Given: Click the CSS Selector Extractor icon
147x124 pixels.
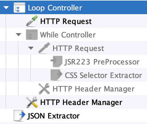Looking at the screenshot, I should (x=57, y=75).
